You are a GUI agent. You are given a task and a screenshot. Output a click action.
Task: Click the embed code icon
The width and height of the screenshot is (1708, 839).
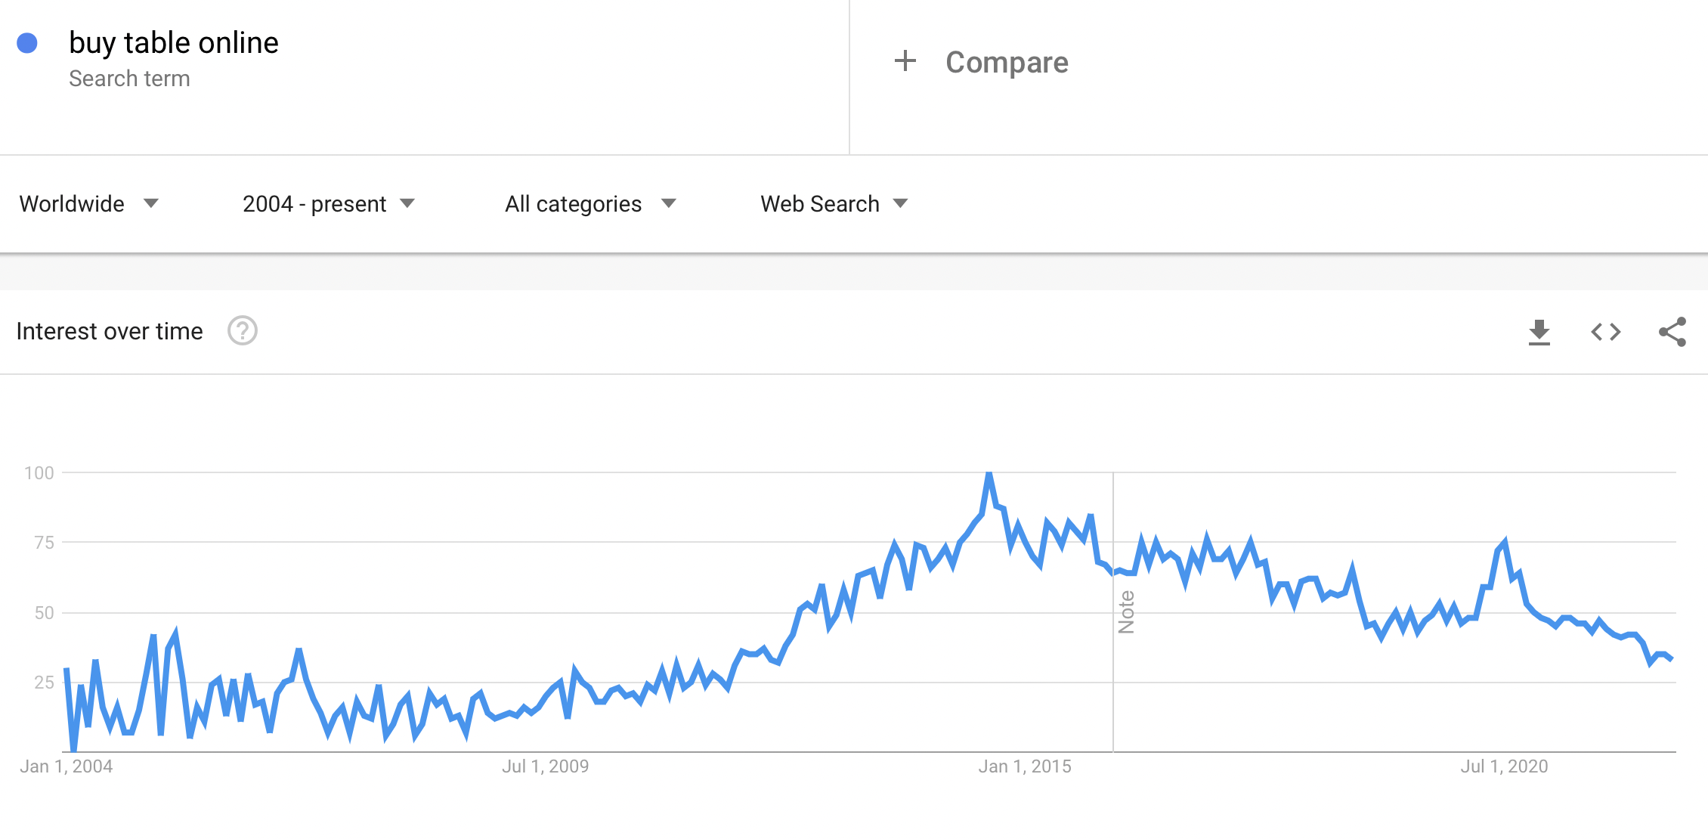1605,332
